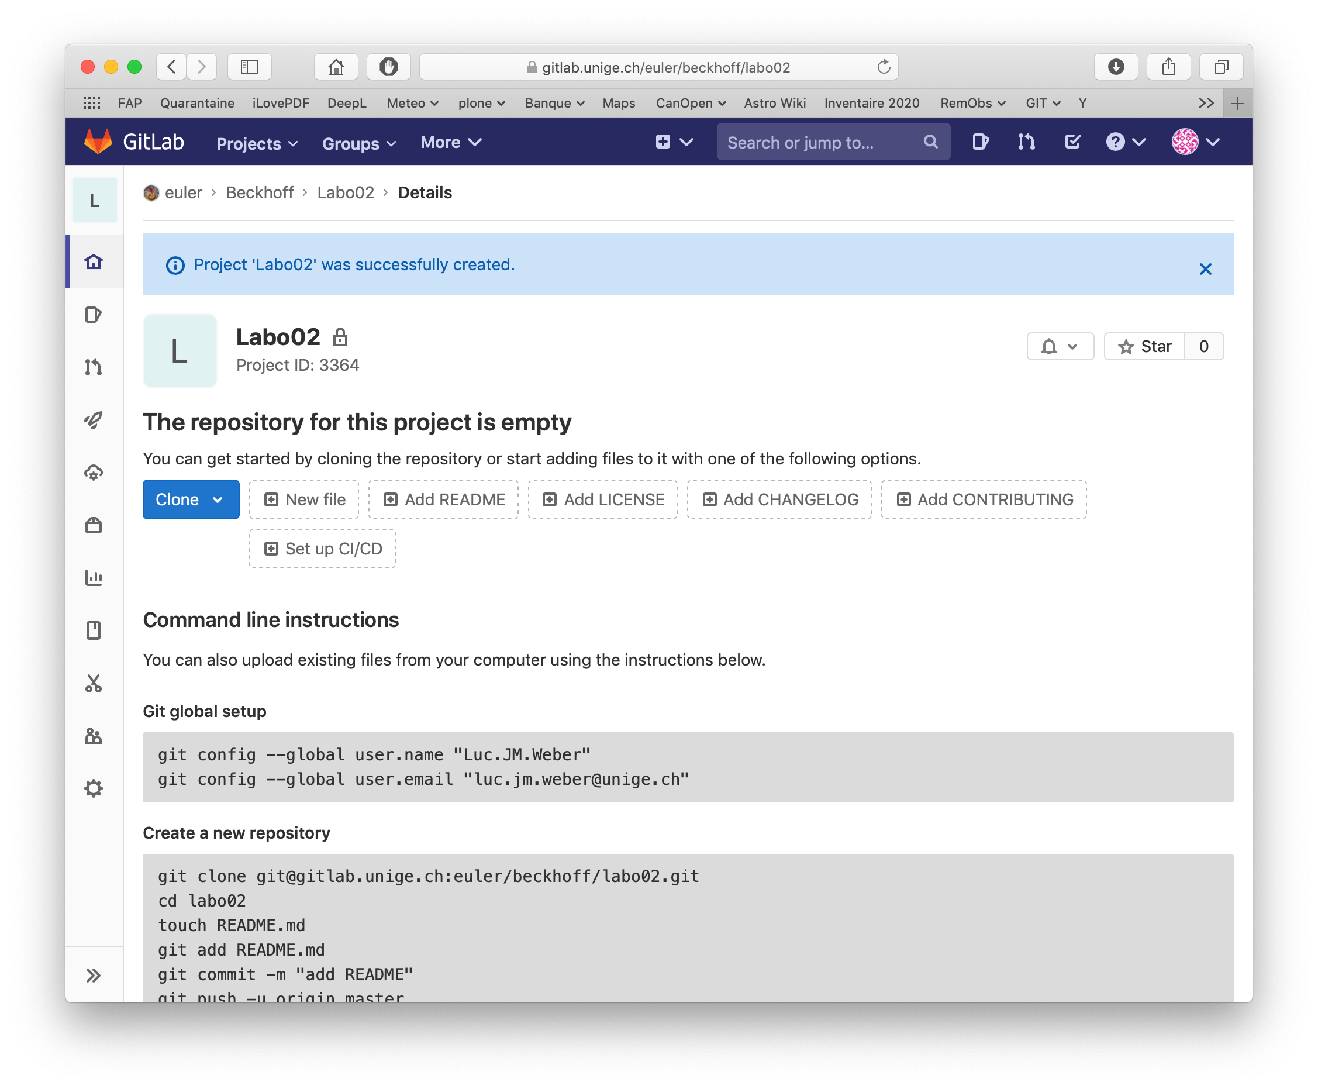Viewport: 1318px width, 1089px height.
Task: Expand the notification bell dropdown
Action: tap(1060, 346)
